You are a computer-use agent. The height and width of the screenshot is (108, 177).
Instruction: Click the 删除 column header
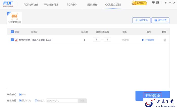[x=164, y=32]
